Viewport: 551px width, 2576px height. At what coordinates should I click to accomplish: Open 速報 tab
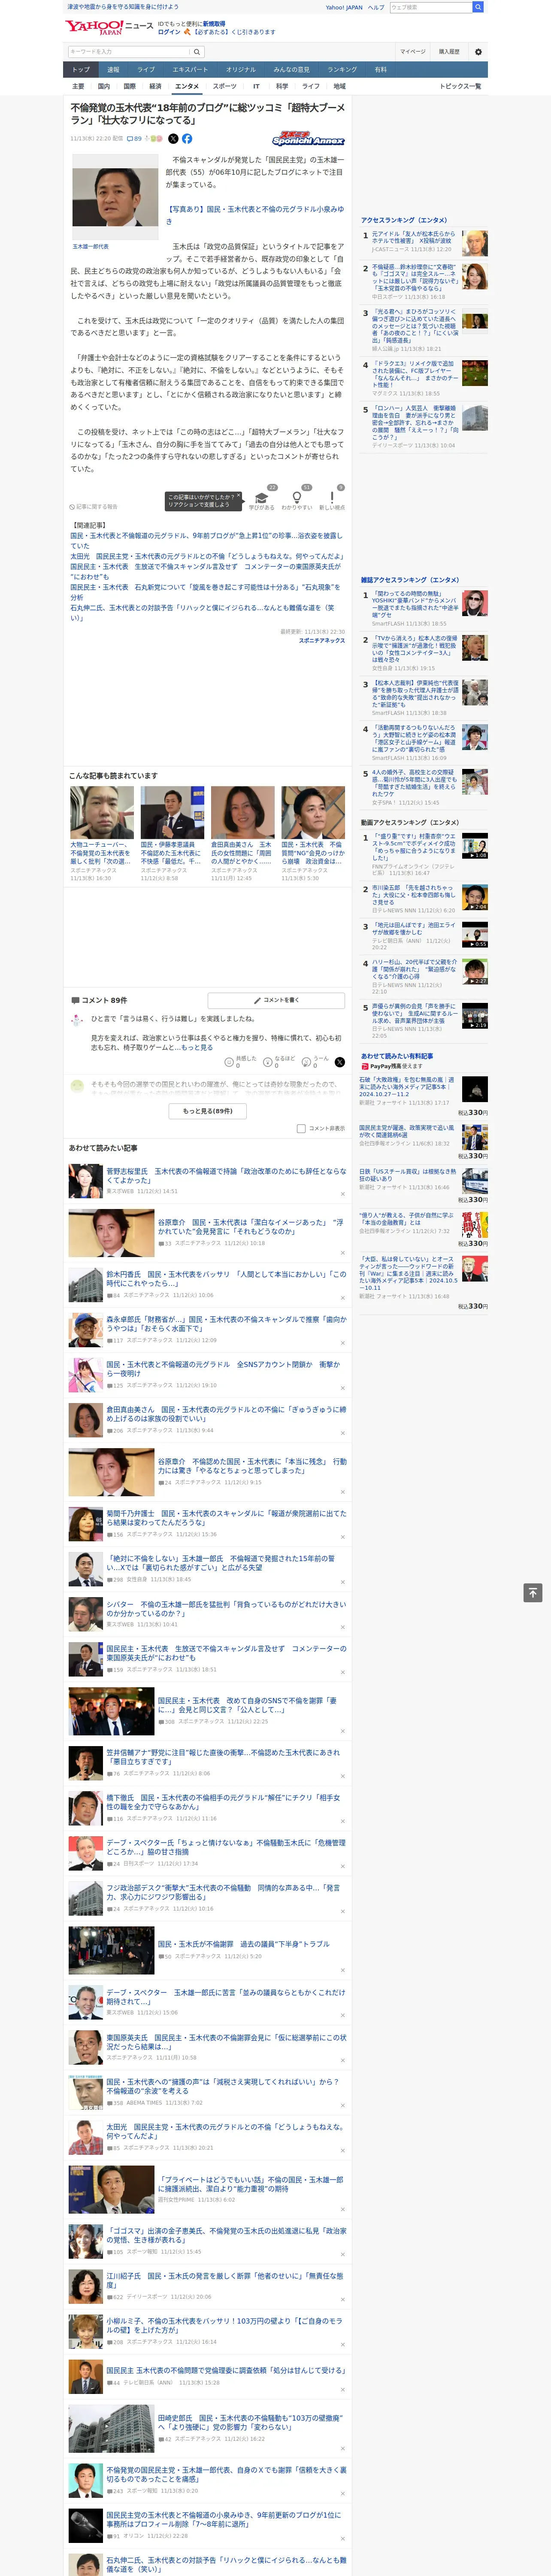[x=113, y=70]
